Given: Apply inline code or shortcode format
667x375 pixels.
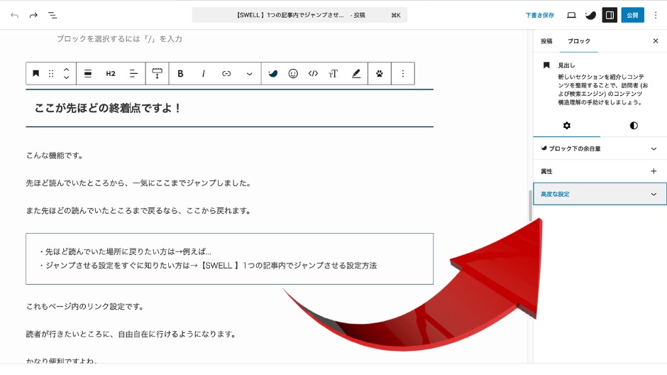Looking at the screenshot, I should 313,74.
